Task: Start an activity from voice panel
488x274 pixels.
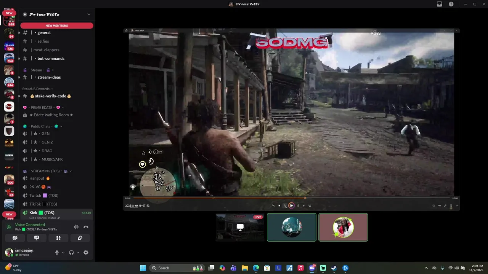Action: (58, 238)
